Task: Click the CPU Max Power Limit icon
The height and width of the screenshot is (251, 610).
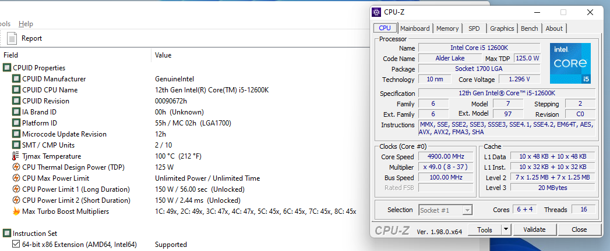Action: coord(16,178)
